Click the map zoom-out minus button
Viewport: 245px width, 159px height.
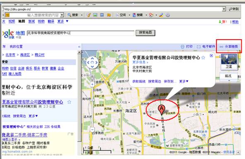click(x=92, y=129)
